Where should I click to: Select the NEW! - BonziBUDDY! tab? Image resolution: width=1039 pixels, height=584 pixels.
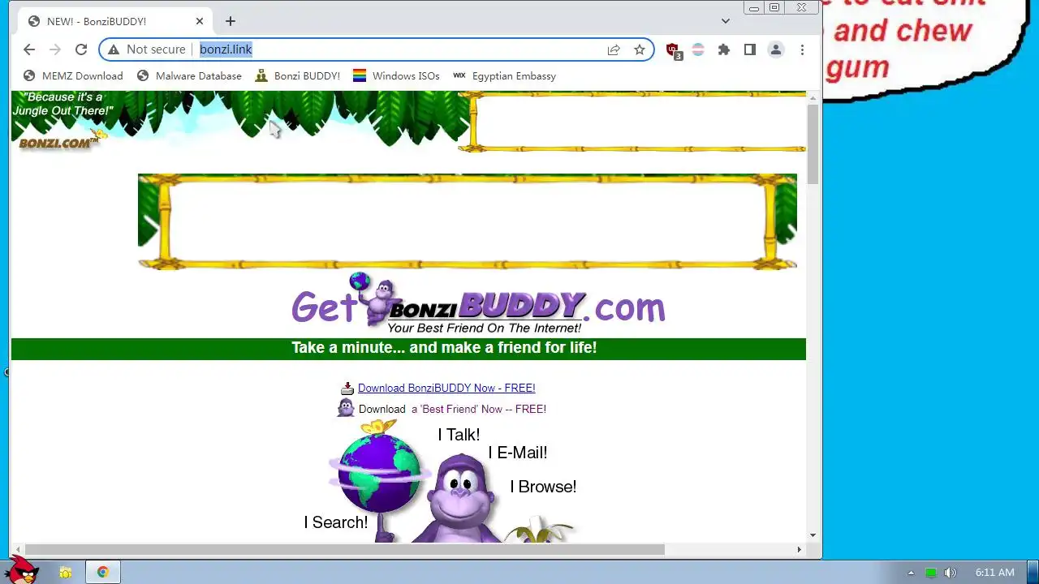[x=115, y=21]
